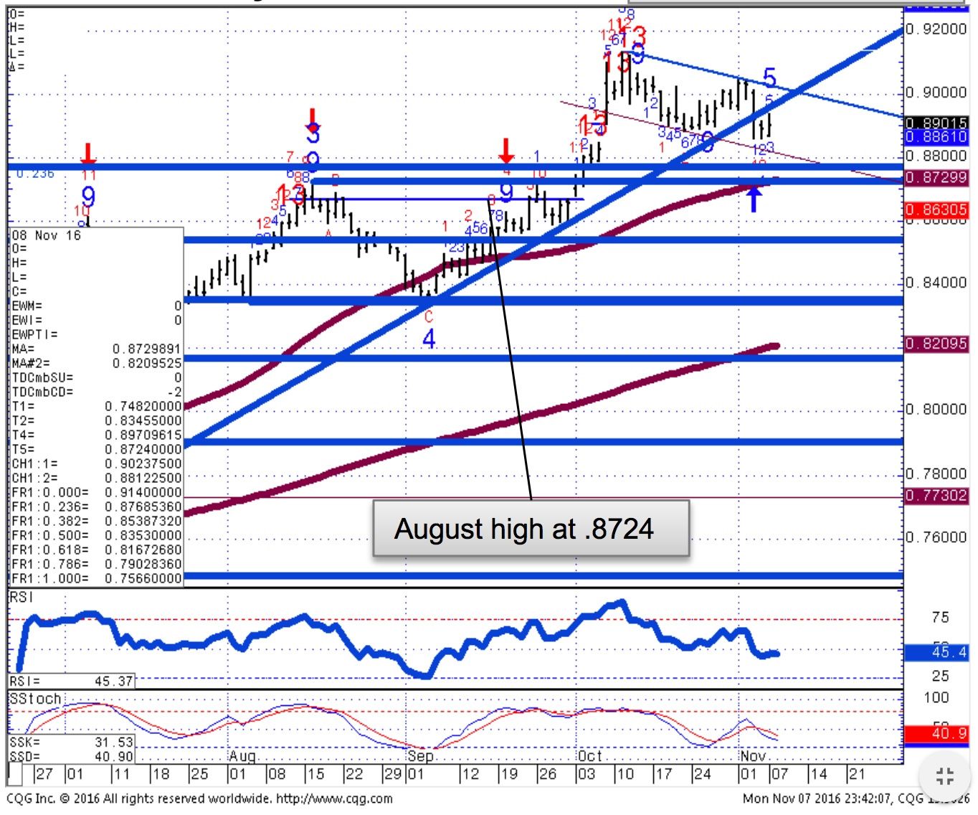Click the Oct month label on time axis
The width and height of the screenshot is (978, 815).
590,756
